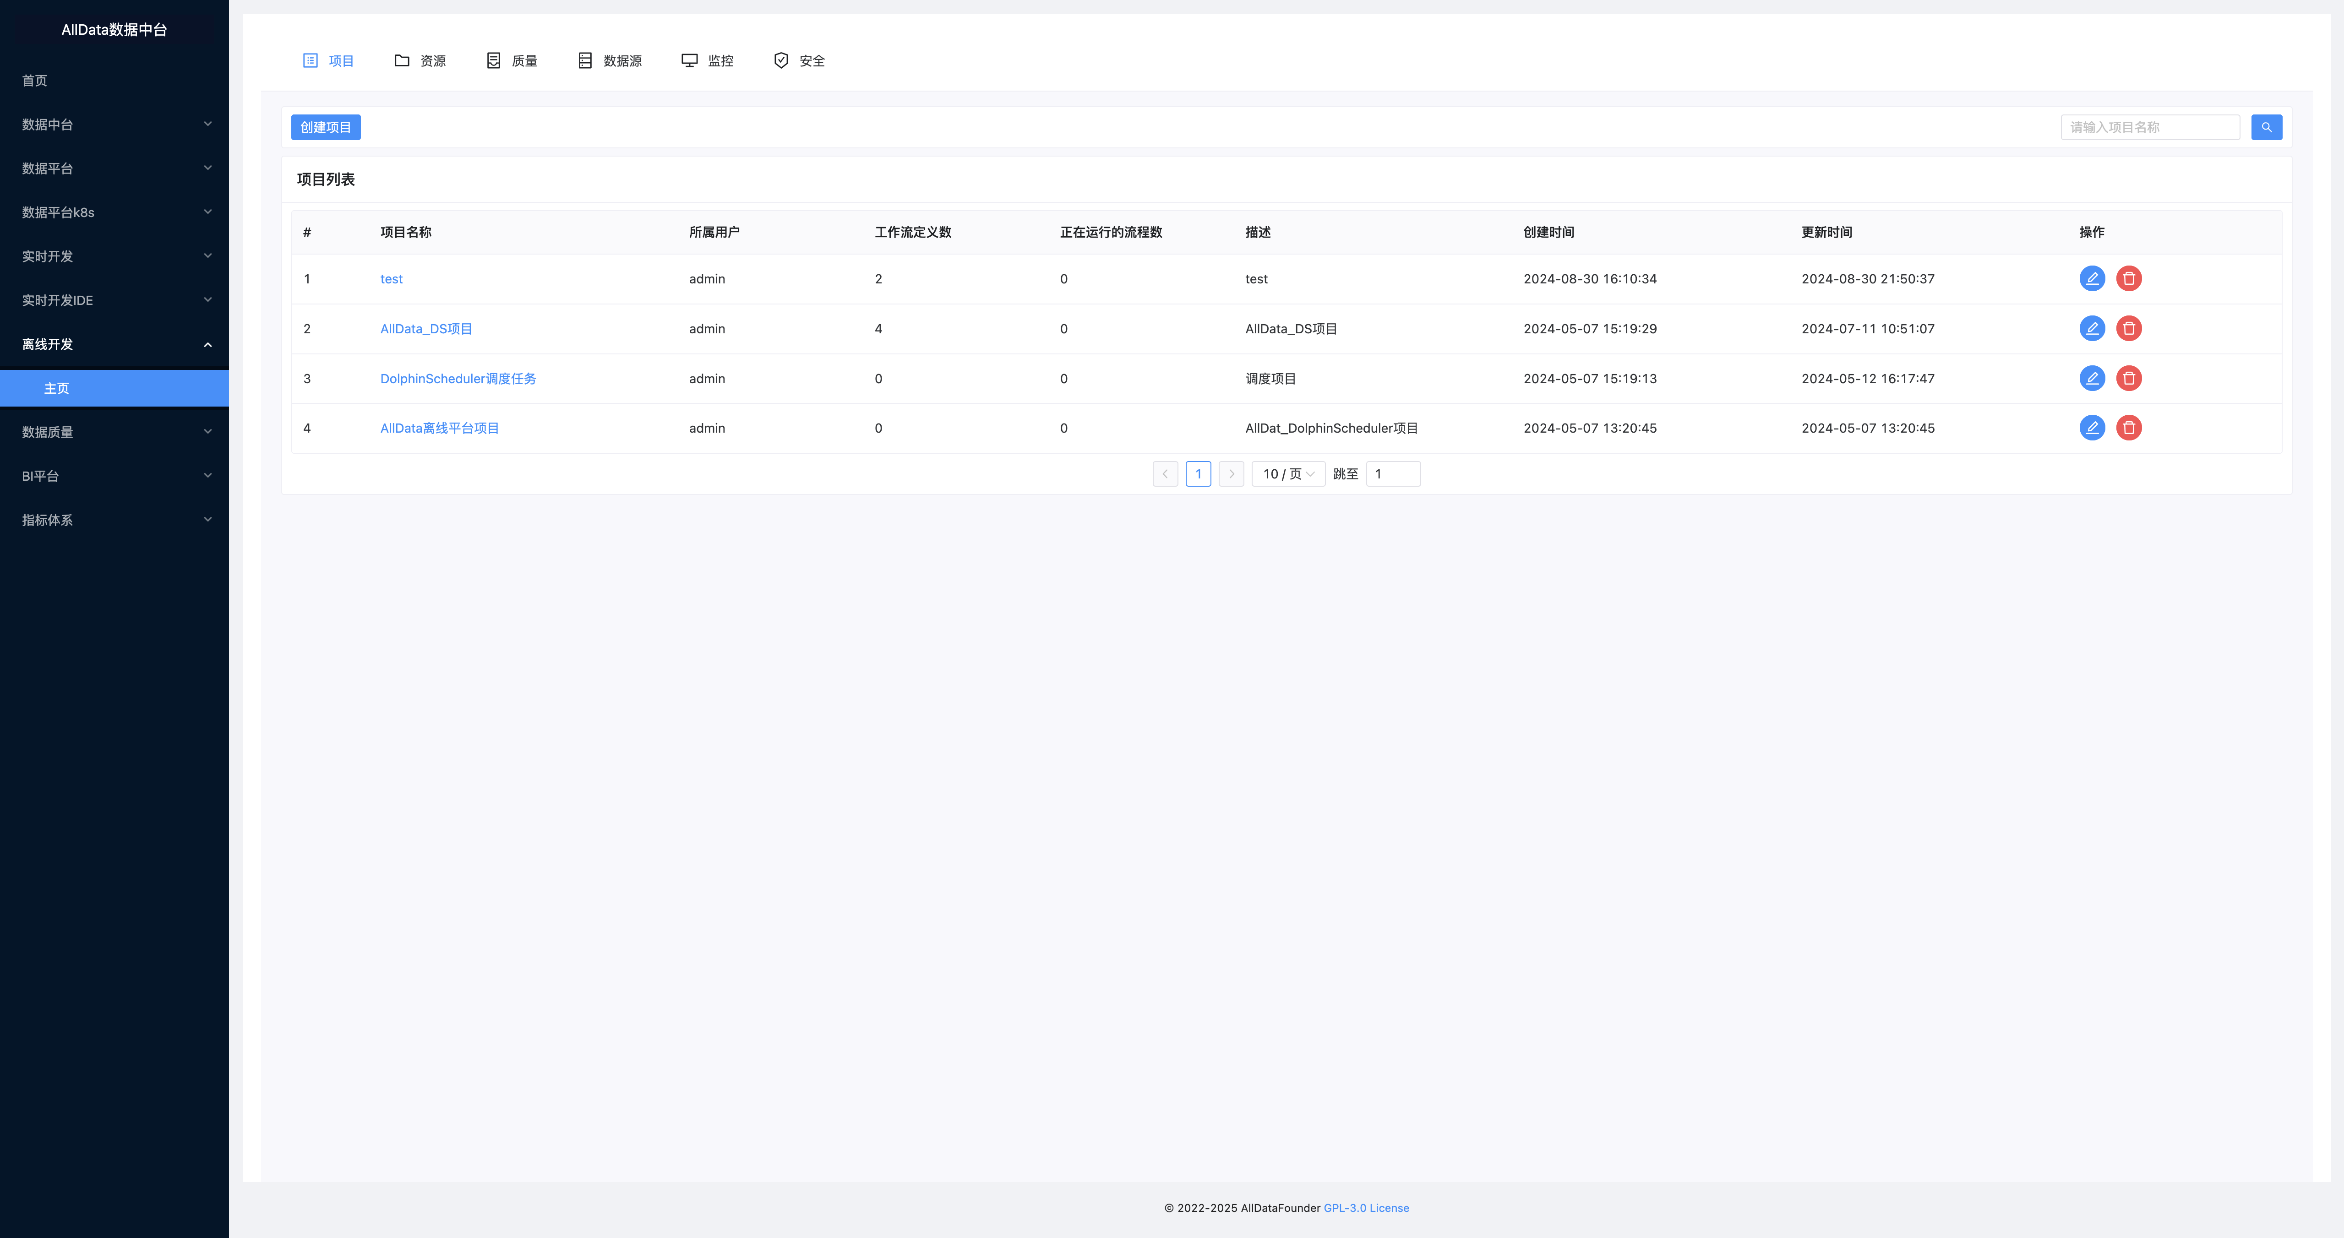Viewport: 2344px width, 1238px height.
Task: Expand the 实时开发IDE menu
Action: tap(114, 300)
